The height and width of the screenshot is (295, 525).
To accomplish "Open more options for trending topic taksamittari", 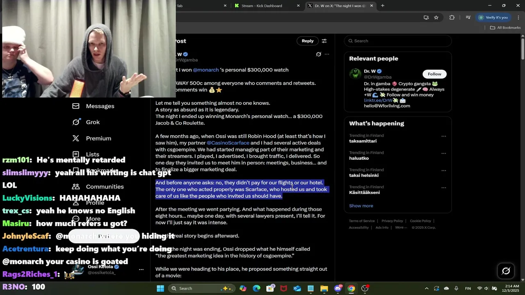I will [x=444, y=136].
